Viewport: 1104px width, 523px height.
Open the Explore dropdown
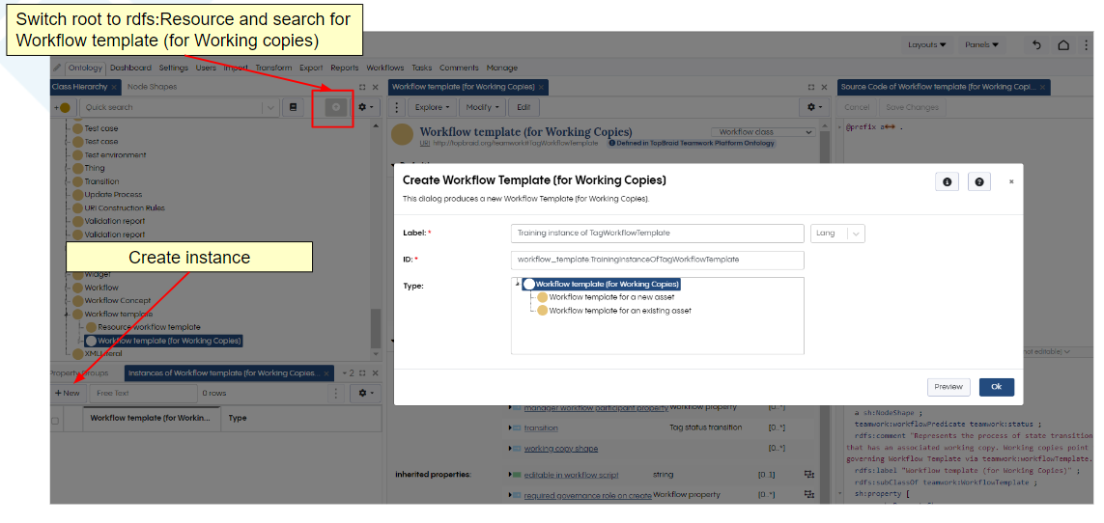pos(433,107)
